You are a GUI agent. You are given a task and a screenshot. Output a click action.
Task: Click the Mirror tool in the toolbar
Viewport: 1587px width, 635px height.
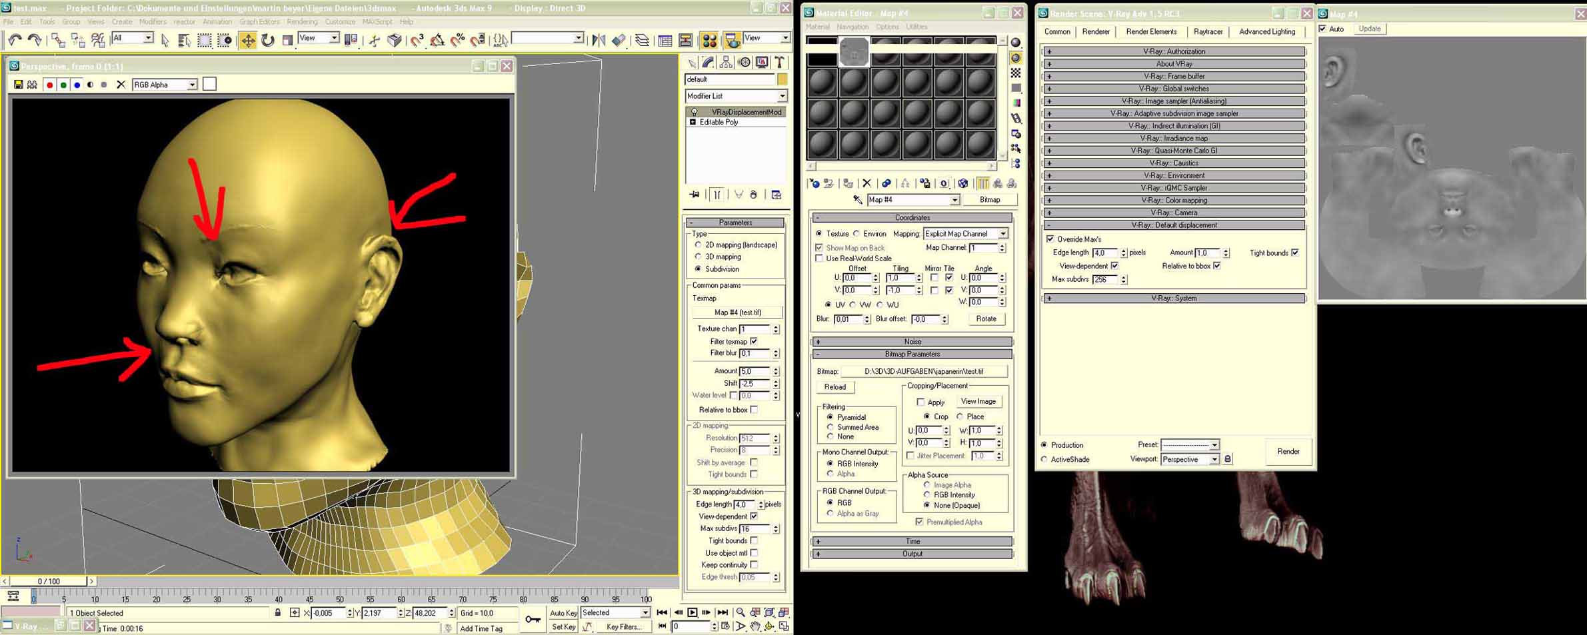click(599, 41)
